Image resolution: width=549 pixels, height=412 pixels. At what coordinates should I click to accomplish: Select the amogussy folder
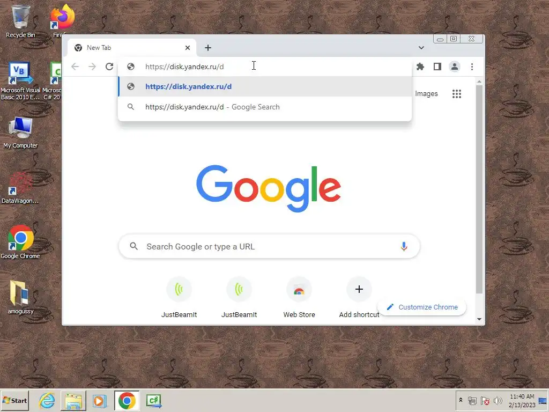(x=20, y=297)
